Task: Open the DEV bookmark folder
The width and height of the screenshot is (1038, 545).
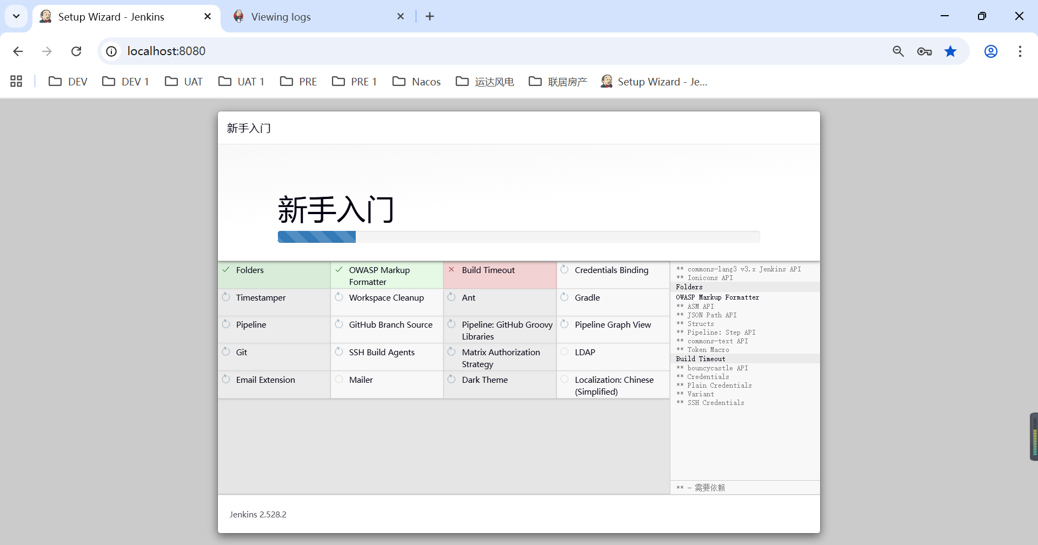Action: tap(68, 82)
